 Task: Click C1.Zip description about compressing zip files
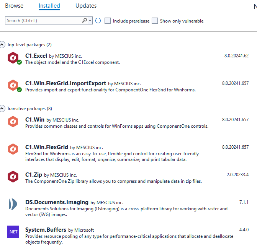114,181
